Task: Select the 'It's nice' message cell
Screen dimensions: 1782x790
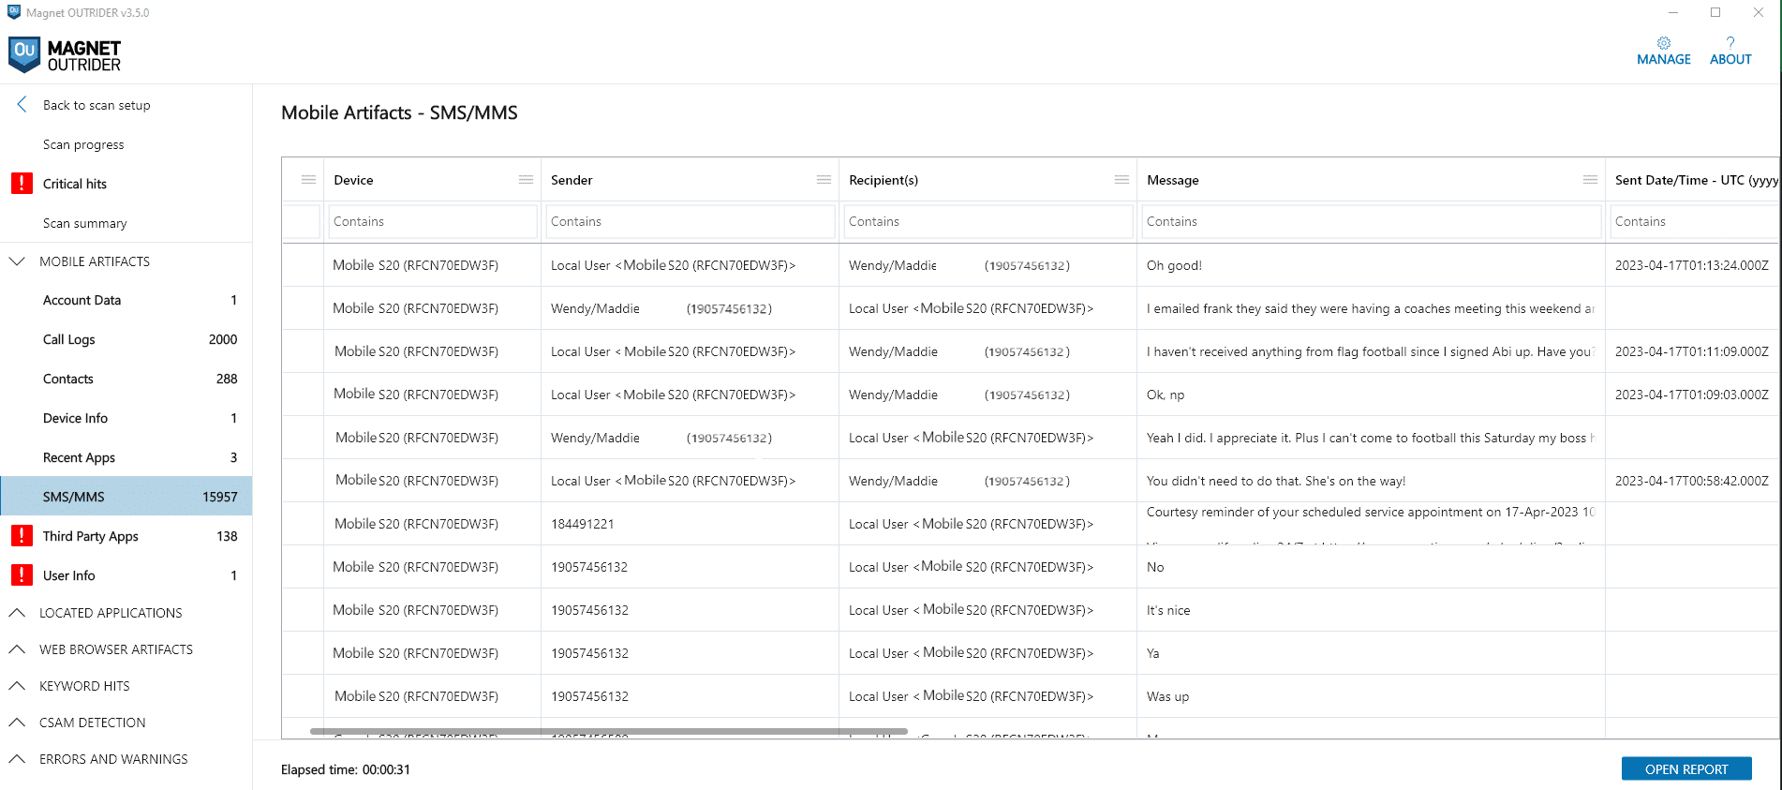Action: click(1371, 610)
